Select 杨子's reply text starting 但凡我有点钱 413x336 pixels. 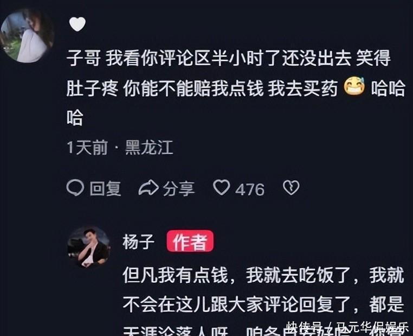tap(263, 301)
